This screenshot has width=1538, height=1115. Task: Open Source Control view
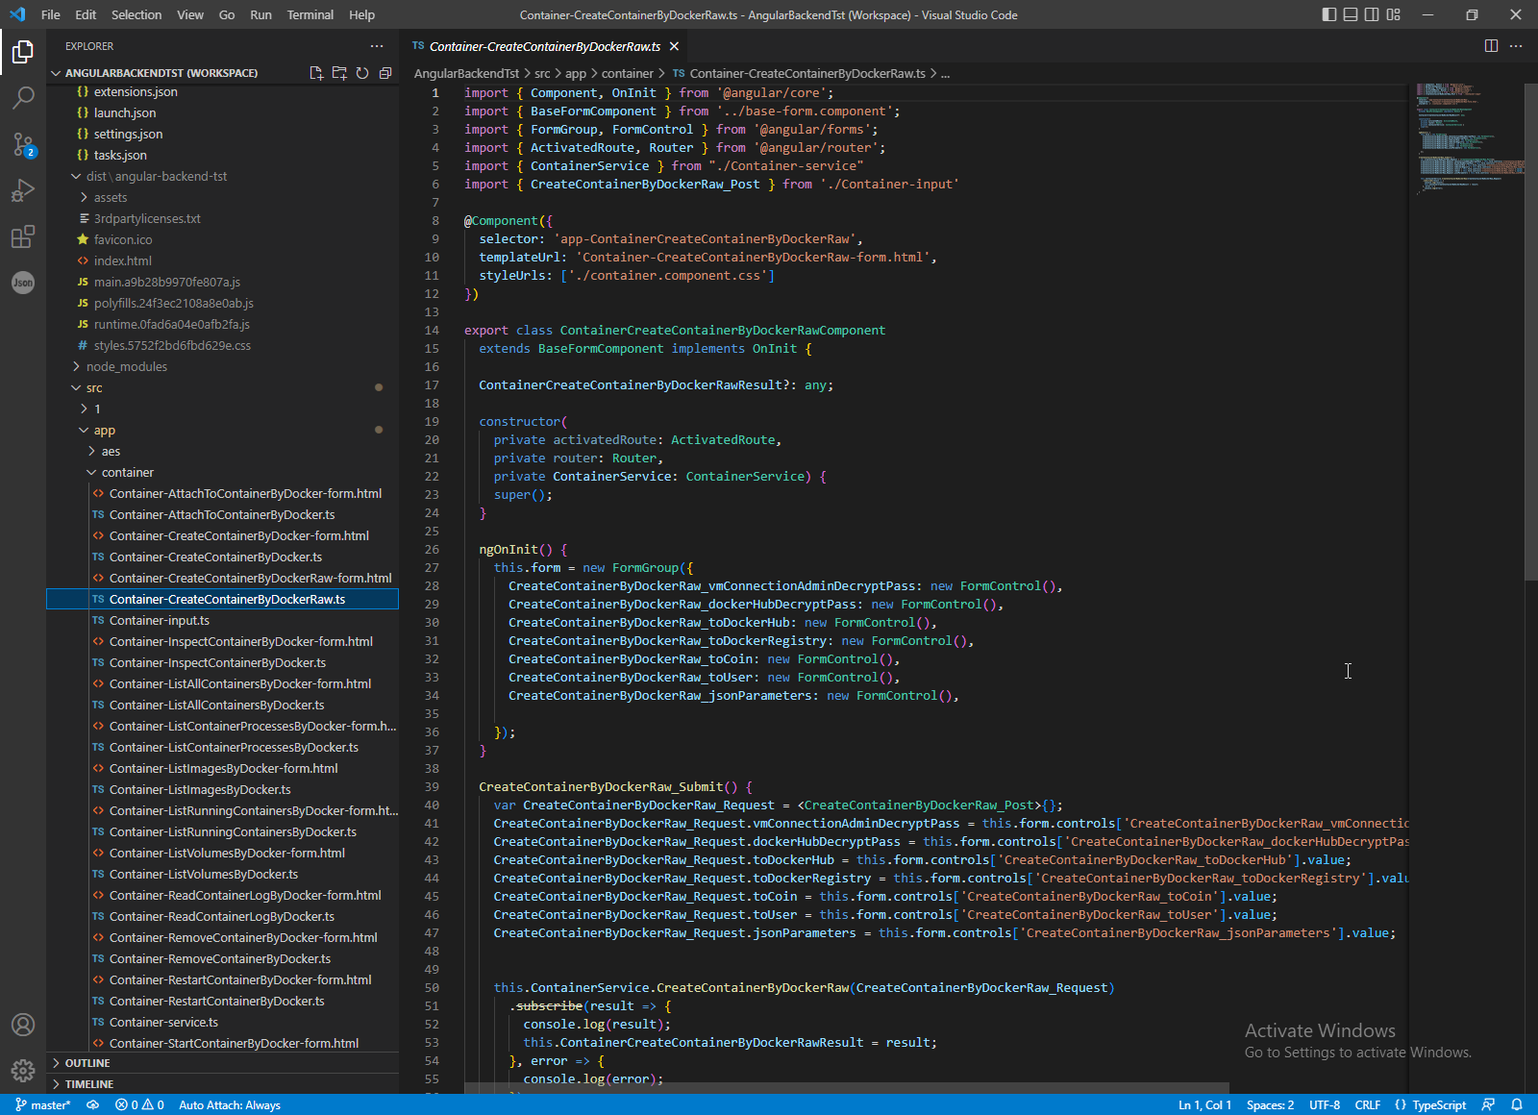pyautogui.click(x=23, y=144)
